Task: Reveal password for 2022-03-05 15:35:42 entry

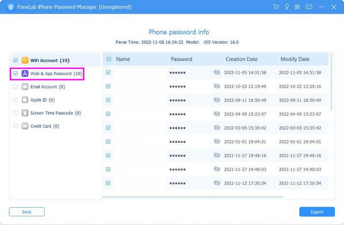Action: (x=217, y=127)
